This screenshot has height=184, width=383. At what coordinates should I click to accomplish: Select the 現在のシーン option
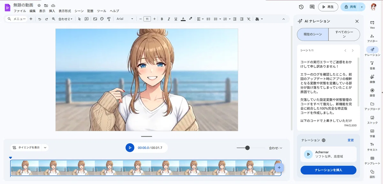point(313,34)
